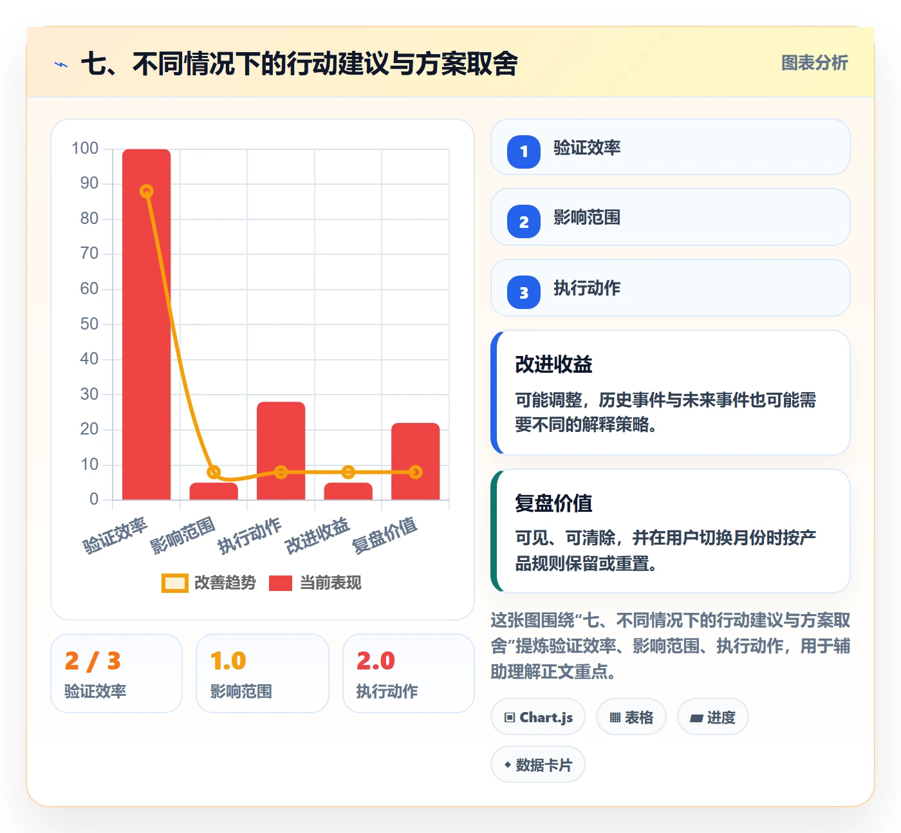Click the grid icon in the 表格 tag

tap(615, 717)
